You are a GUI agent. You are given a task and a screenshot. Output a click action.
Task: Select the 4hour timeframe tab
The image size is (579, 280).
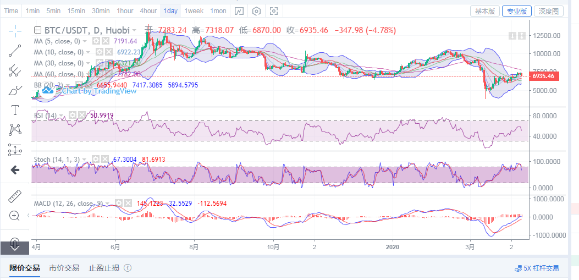pyautogui.click(x=148, y=11)
